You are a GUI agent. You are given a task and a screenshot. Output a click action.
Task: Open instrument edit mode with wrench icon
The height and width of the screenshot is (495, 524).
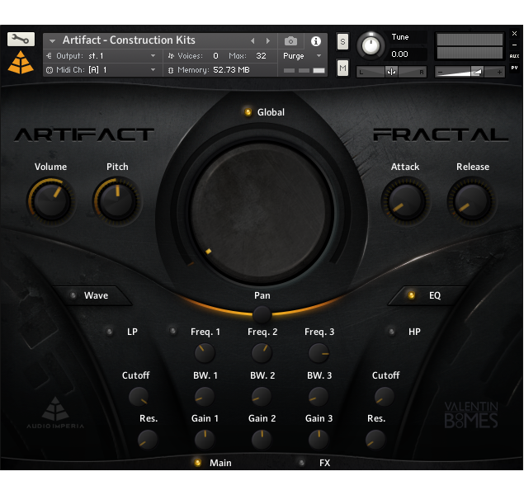21,40
